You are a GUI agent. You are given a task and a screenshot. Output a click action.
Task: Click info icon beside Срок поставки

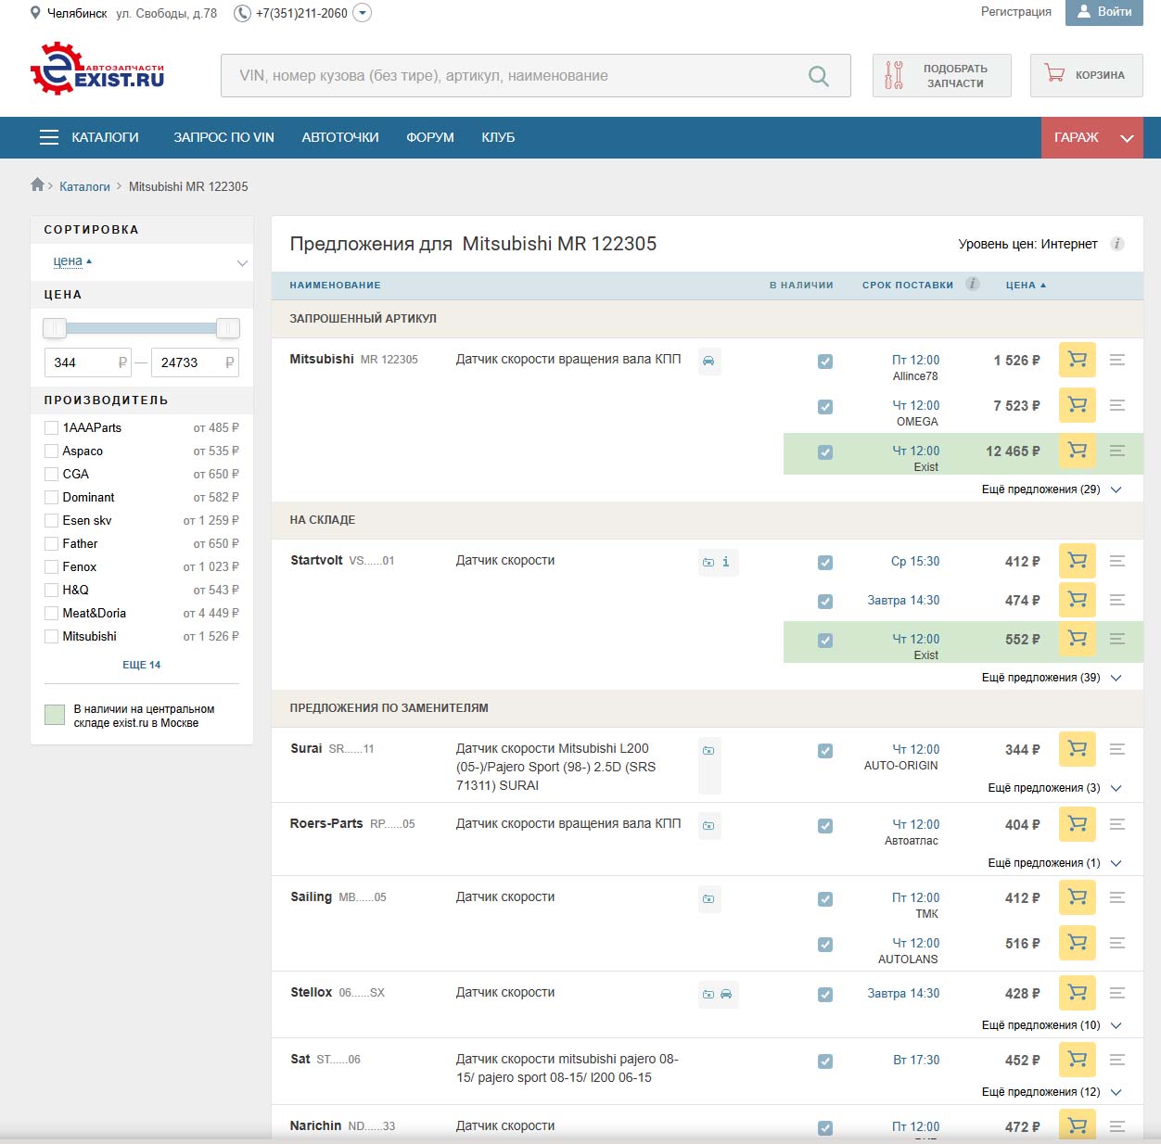pyautogui.click(x=972, y=284)
